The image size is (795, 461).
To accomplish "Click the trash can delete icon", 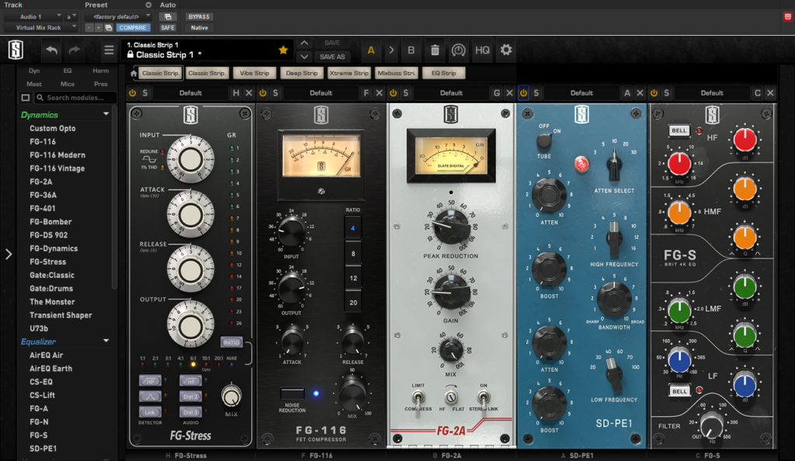I will tap(435, 50).
